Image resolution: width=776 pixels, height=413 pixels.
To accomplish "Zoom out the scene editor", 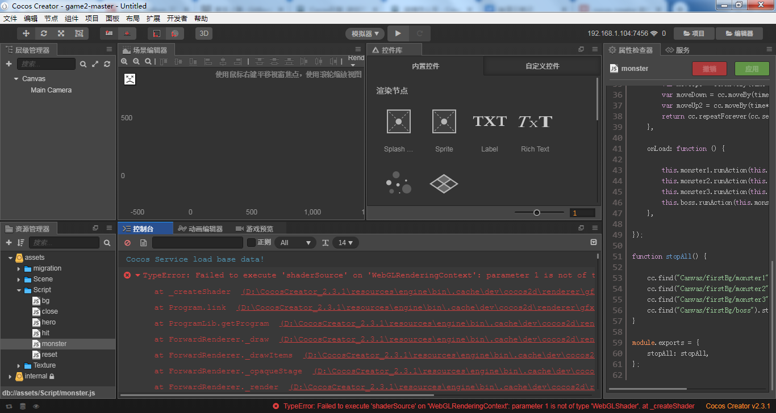I will tap(136, 61).
